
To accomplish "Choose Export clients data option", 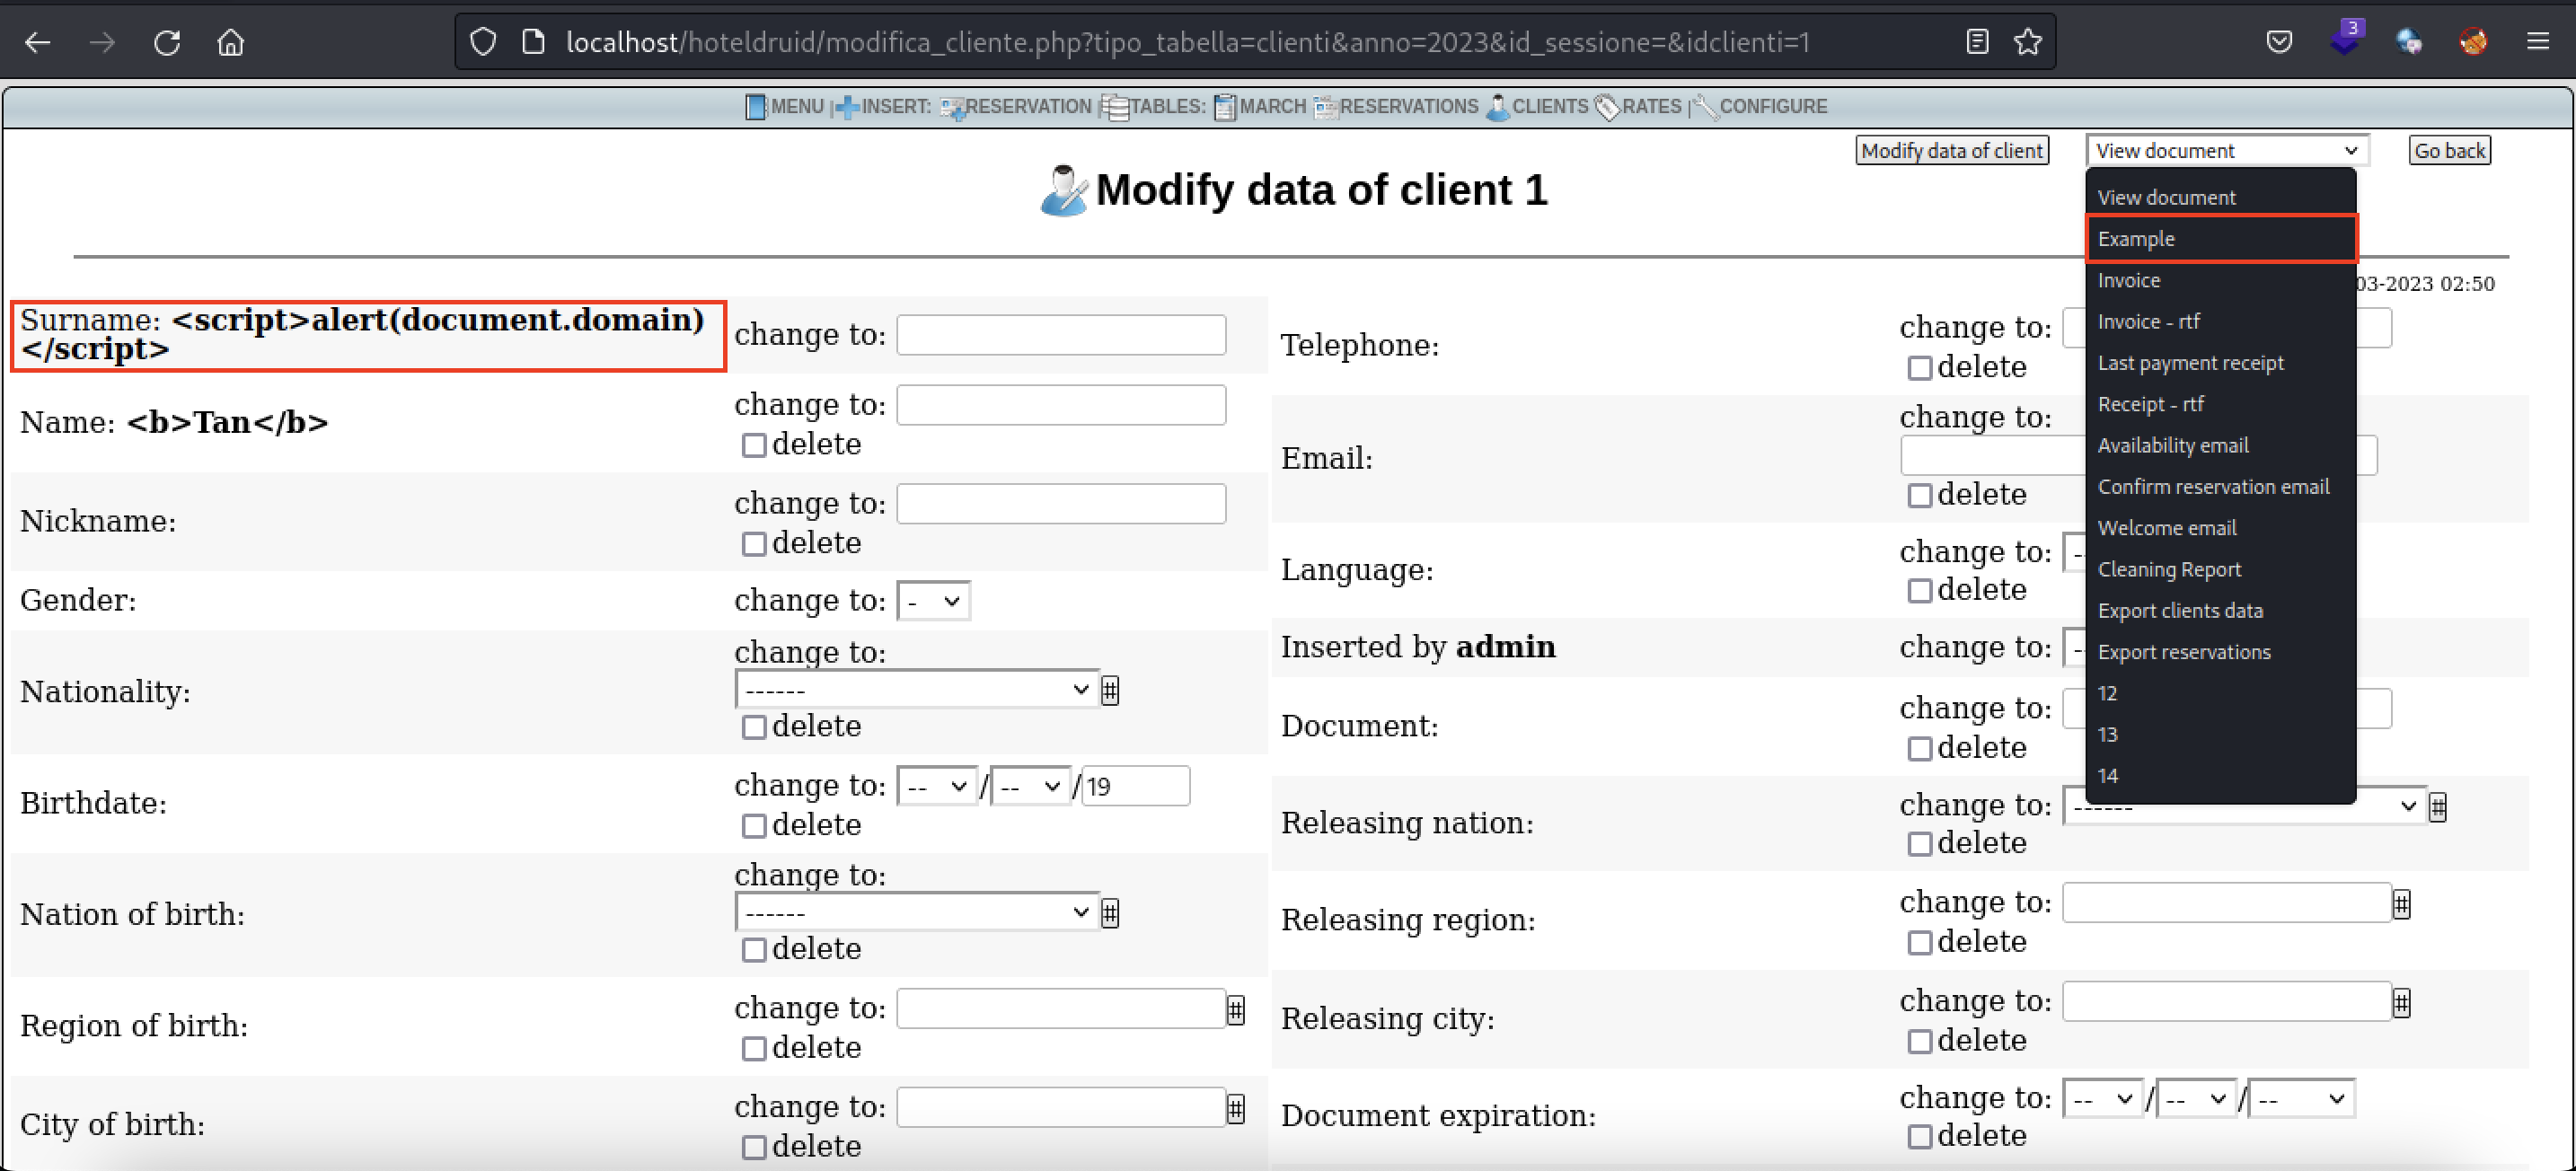I will pos(2221,611).
